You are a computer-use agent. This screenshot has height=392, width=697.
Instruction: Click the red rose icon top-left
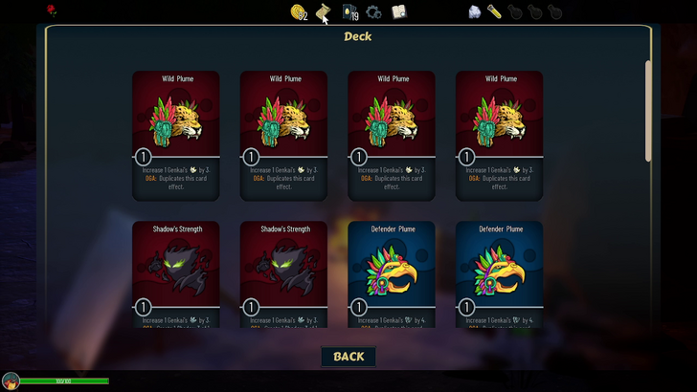click(52, 11)
